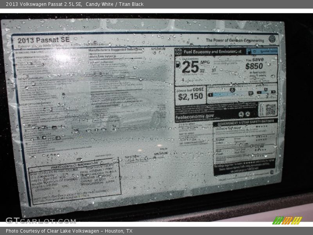Click the second agency seal beside fueleconomy.gov
This screenshot has width=313, height=235.
coord(248,114)
